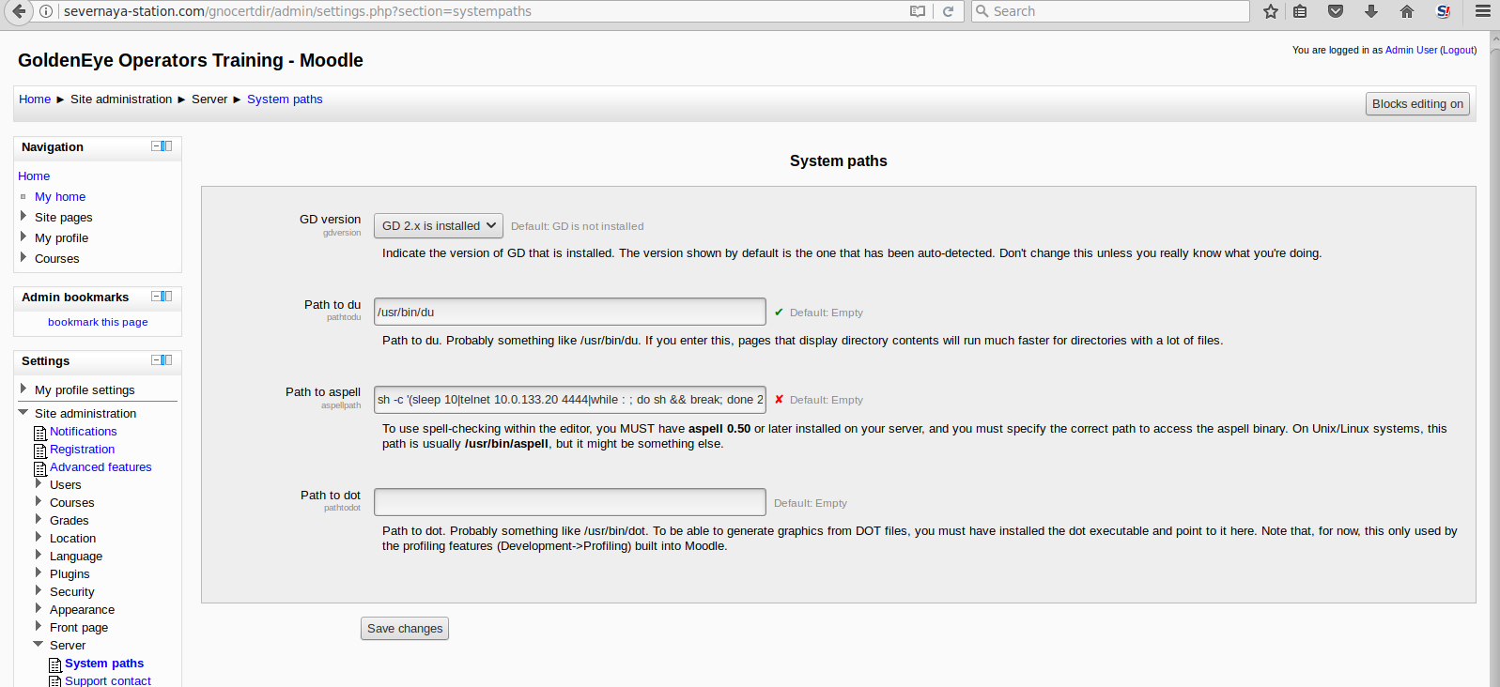This screenshot has height=687, width=1500.
Task: Show bookmarks list icon
Action: pyautogui.click(x=1300, y=11)
